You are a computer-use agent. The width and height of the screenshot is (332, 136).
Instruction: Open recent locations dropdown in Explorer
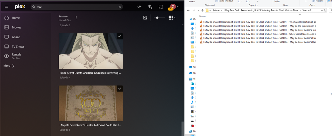(199, 10)
